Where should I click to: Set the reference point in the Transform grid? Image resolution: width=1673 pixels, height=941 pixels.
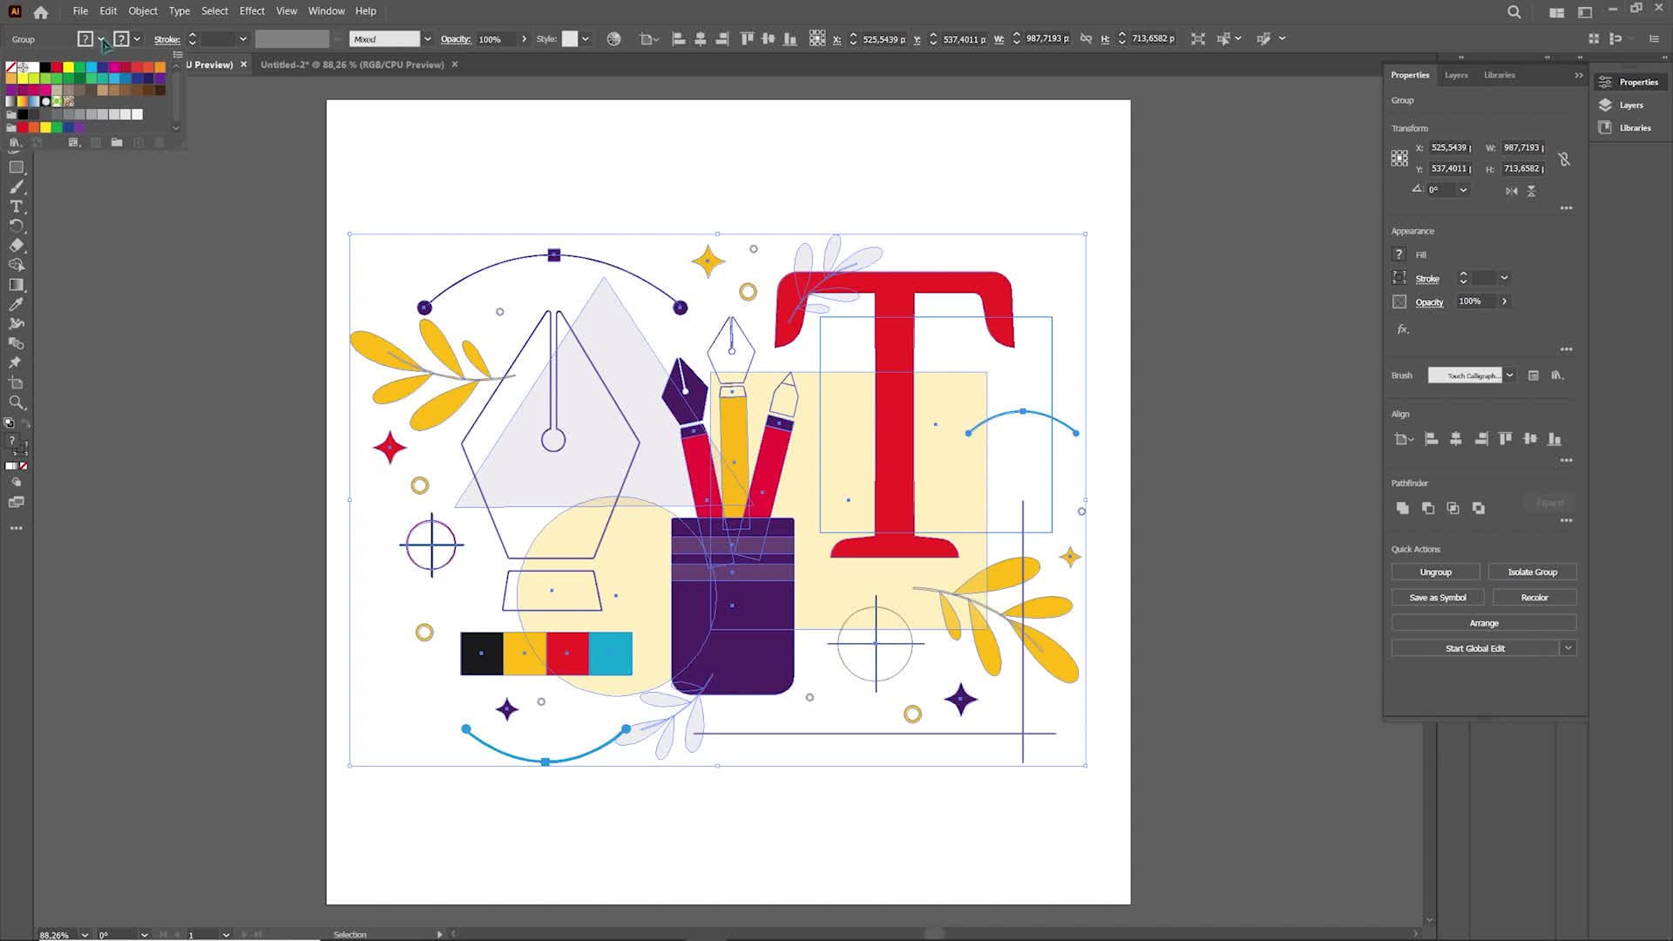click(1399, 159)
